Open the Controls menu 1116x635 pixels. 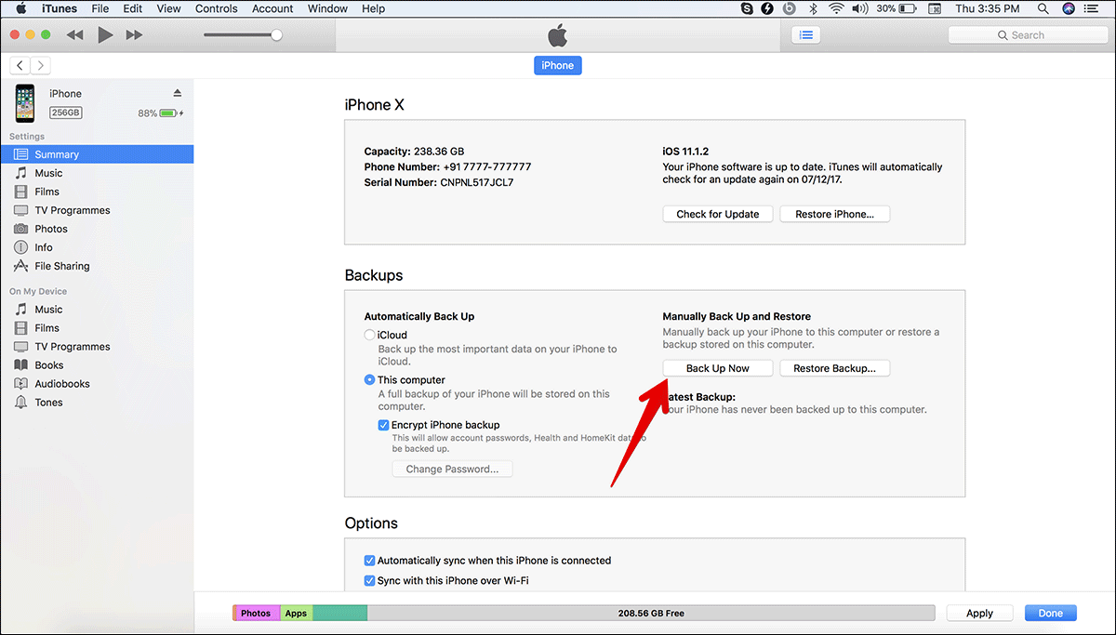(x=217, y=8)
